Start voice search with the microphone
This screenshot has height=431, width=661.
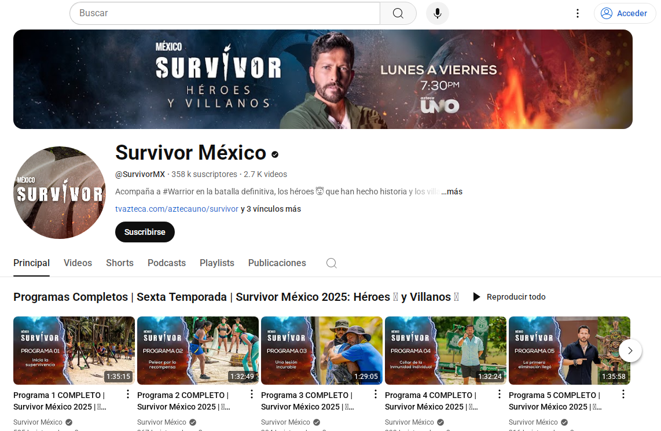point(438,13)
